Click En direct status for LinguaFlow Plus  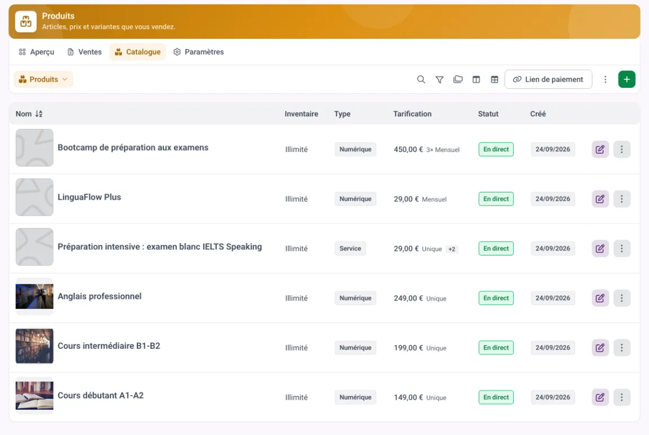pos(496,199)
